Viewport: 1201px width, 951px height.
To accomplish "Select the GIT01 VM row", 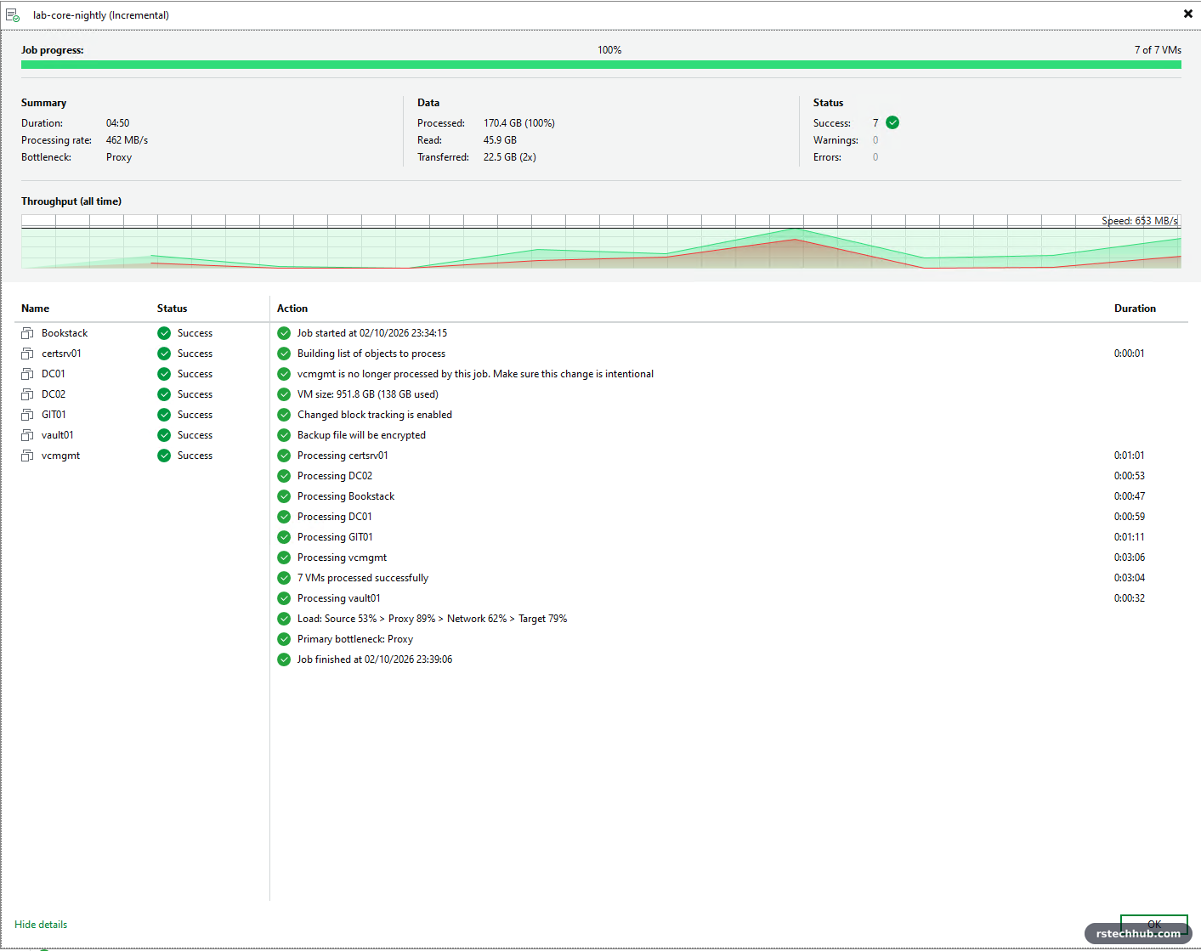I will point(142,415).
